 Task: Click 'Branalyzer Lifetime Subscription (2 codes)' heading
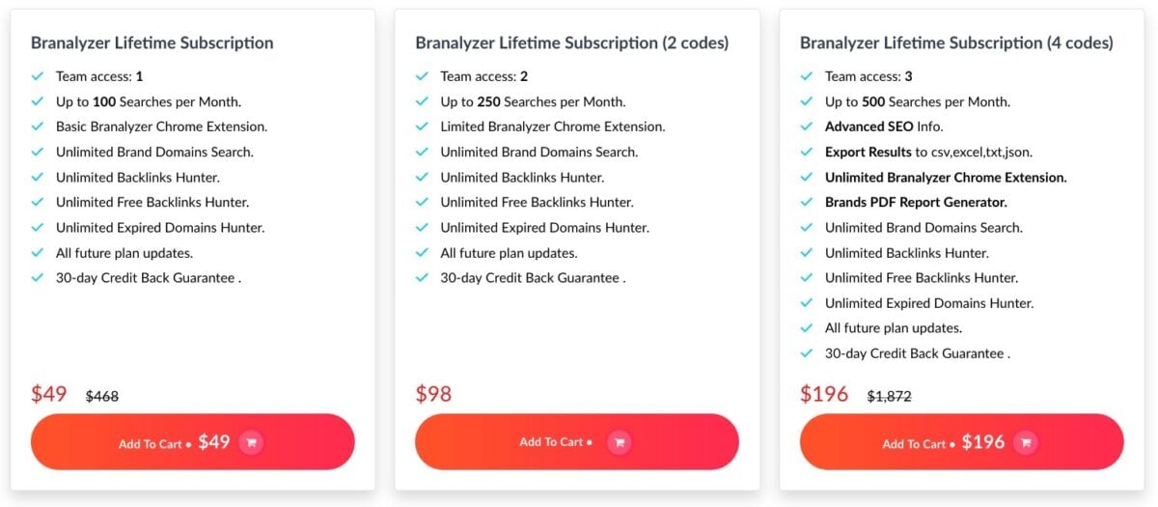coord(571,43)
